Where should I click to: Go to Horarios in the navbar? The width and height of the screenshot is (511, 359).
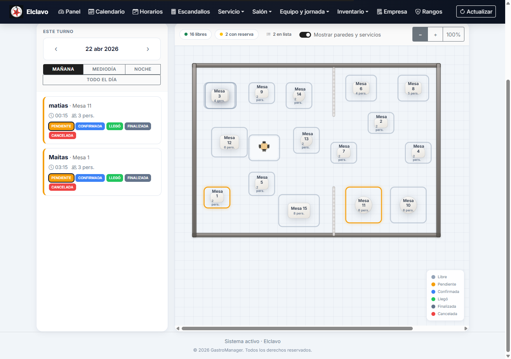point(147,12)
